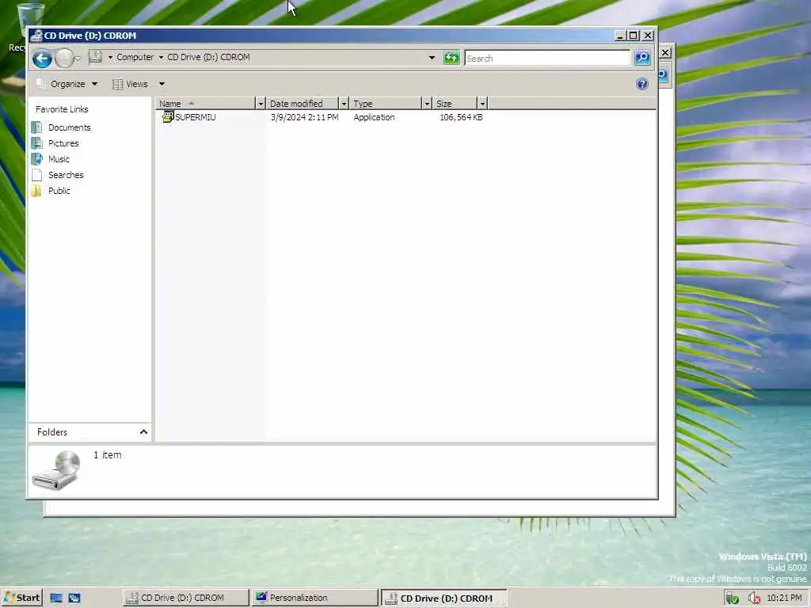Click Switch between windows quick launch icon

point(74,598)
